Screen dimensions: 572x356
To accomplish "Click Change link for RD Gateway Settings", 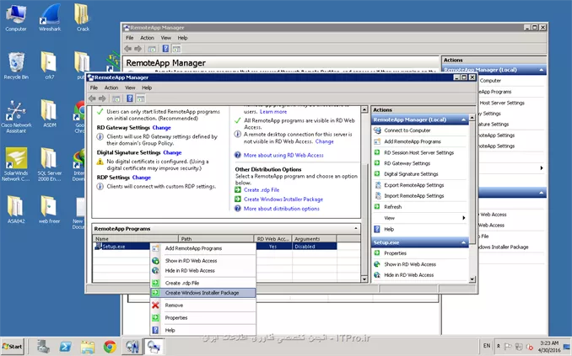I will 162,128.
